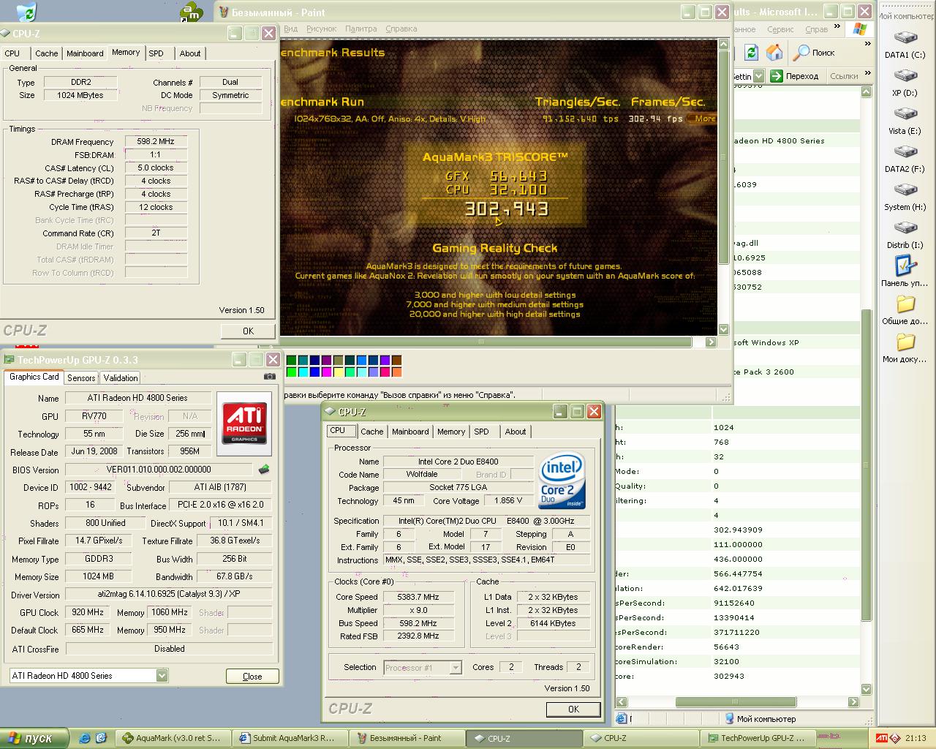Viewport: 936px width, 749px height.
Task: Click Internet Explorer page scrollbar down arrow
Action: click(x=867, y=689)
